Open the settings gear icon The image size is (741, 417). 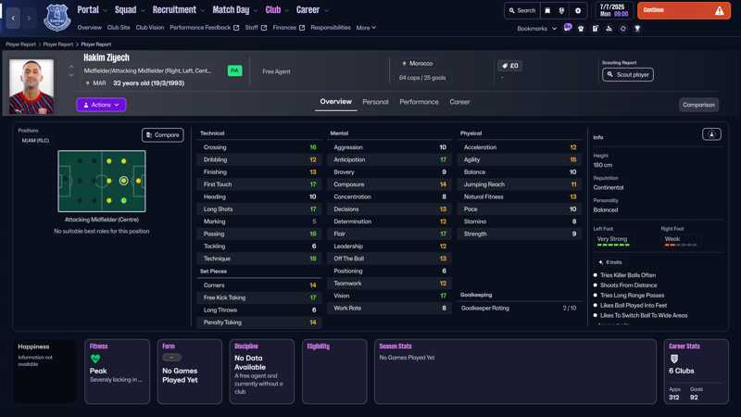[x=578, y=11]
